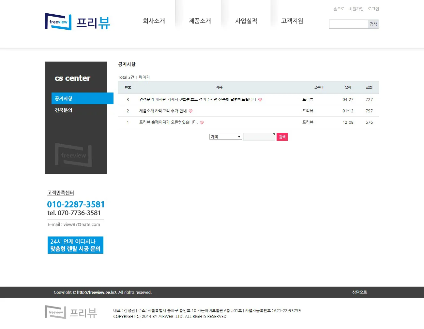Open the 사업실적 menu

246,21
